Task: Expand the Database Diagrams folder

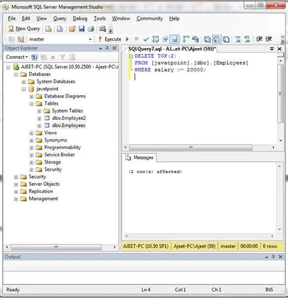Action: tap(32, 96)
